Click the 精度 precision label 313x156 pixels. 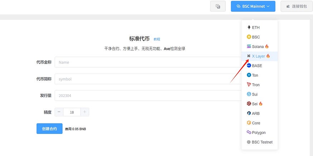click(x=48, y=112)
